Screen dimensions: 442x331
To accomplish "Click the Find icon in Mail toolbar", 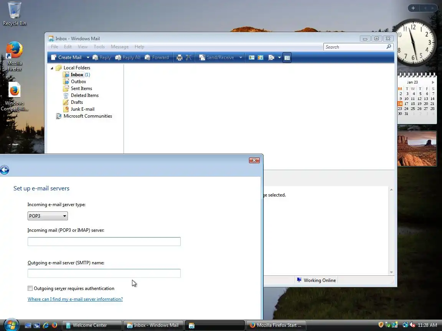I will coord(271,58).
